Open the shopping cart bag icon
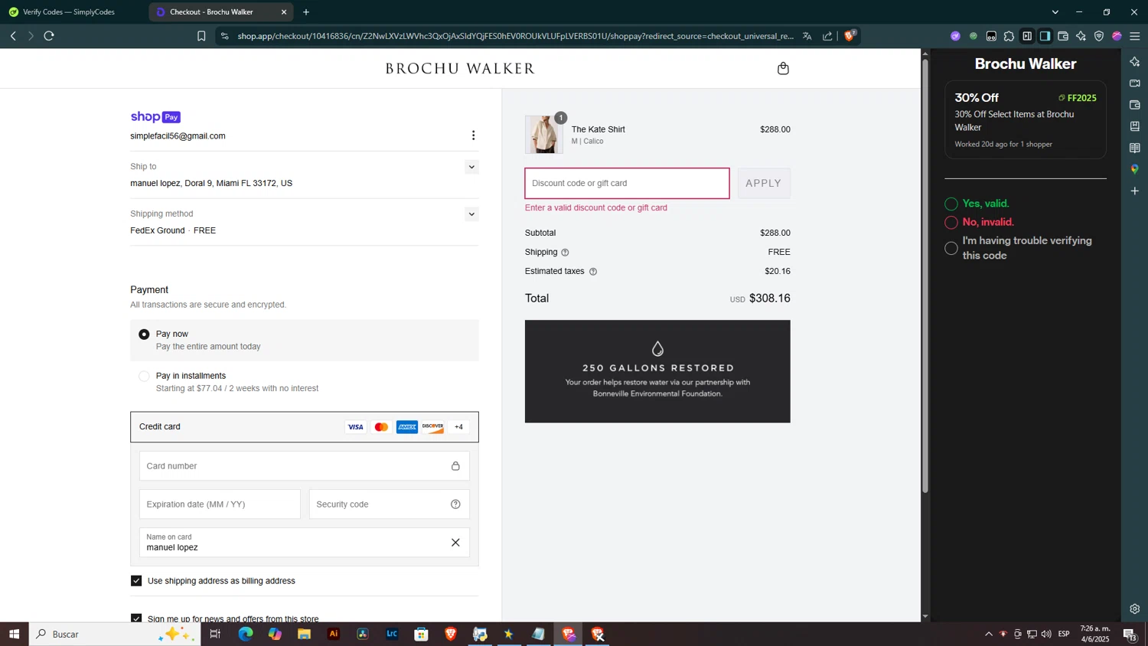Screen dimensions: 1148x646 tap(782, 68)
